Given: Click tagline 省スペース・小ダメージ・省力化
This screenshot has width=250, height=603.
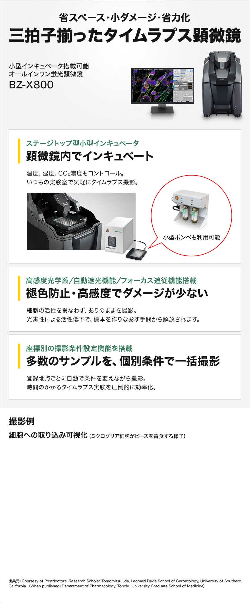Looking at the screenshot, I should (x=125, y=18).
